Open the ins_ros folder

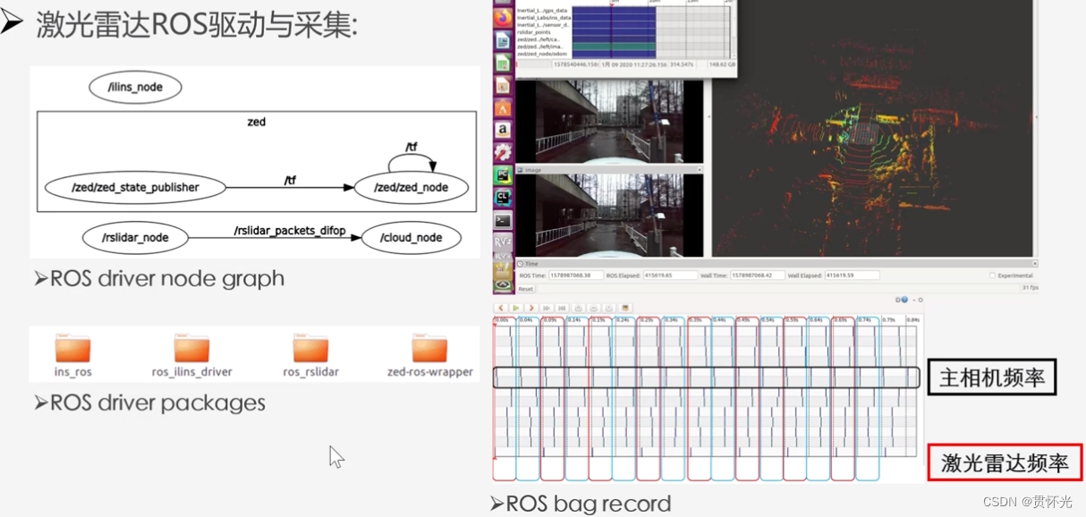(x=72, y=355)
